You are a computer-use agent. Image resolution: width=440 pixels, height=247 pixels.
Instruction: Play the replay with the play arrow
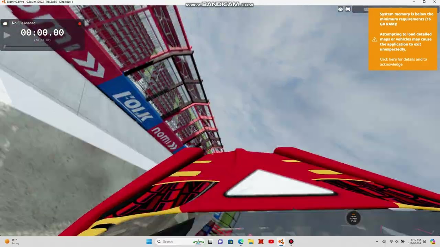tap(7, 35)
